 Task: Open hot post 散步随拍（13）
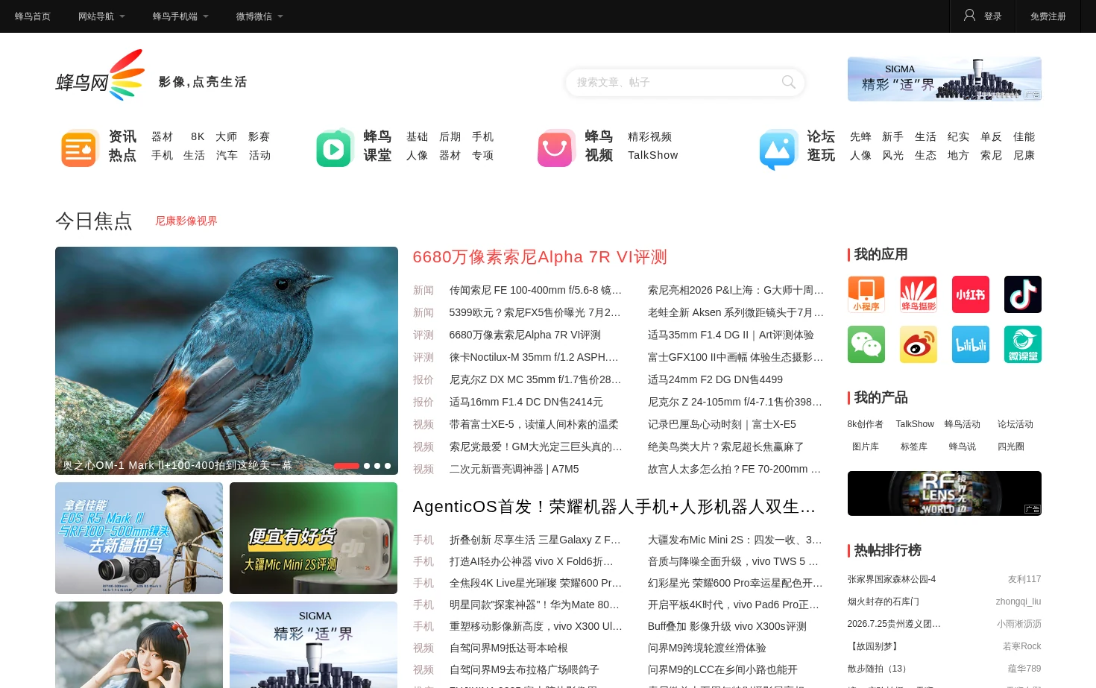[879, 669]
